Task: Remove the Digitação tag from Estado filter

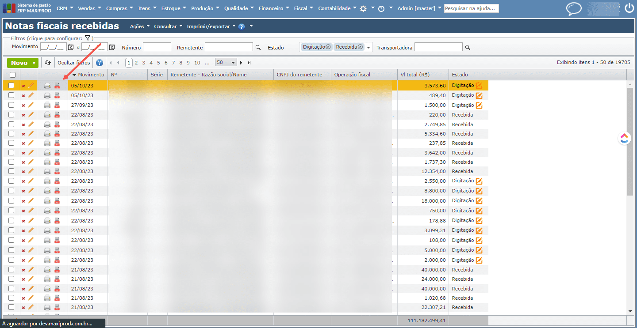Action: pyautogui.click(x=328, y=47)
